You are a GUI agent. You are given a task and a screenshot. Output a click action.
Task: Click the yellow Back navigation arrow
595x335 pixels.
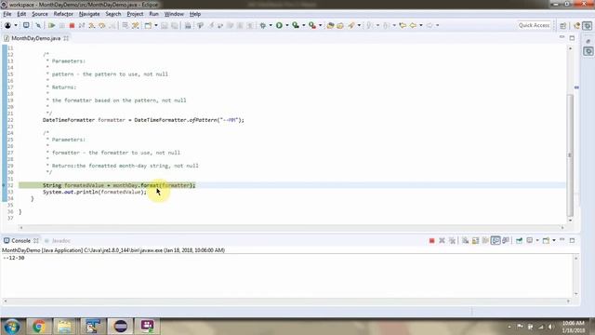coord(413,25)
